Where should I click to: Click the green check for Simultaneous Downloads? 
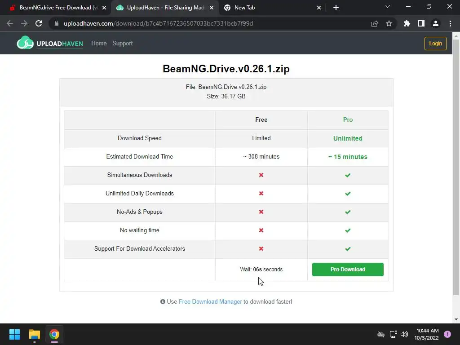click(x=348, y=175)
